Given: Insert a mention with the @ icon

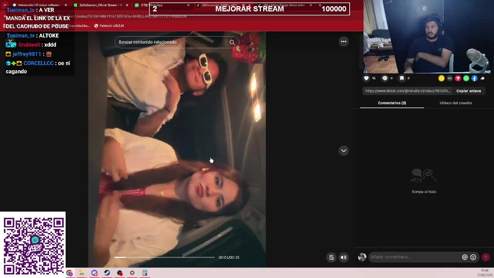Looking at the screenshot, I should click(x=465, y=257).
